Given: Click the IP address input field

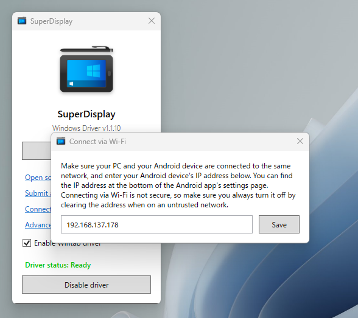Looking at the screenshot, I should point(156,224).
